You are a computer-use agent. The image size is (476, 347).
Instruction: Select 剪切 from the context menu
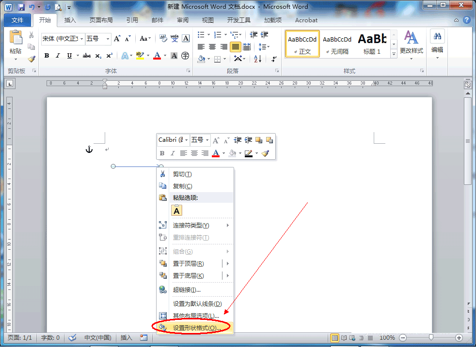pos(181,174)
